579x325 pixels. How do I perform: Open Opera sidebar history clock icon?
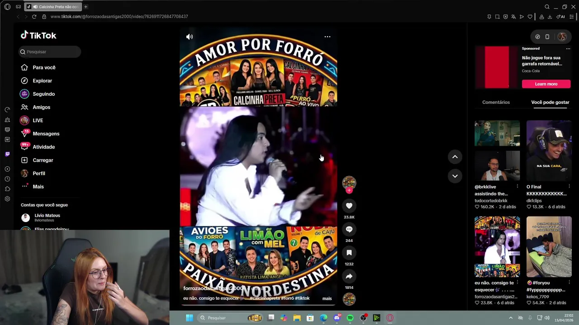[x=7, y=179]
